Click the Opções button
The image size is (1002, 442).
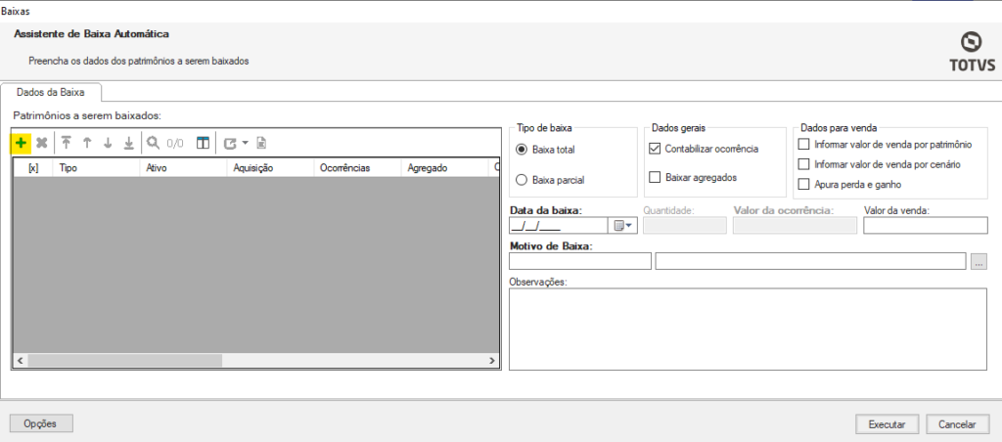point(41,424)
